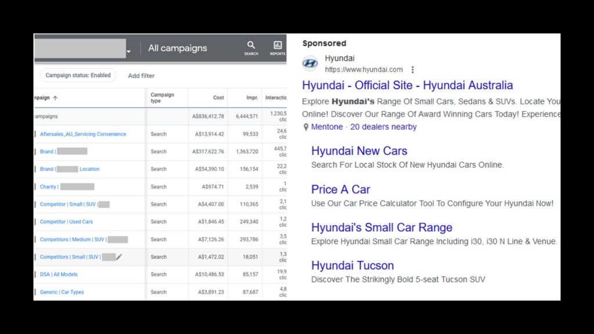
Task: Click Add filter
Action: click(x=142, y=76)
